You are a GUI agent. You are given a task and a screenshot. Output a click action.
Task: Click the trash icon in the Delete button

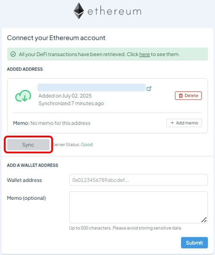(181, 96)
